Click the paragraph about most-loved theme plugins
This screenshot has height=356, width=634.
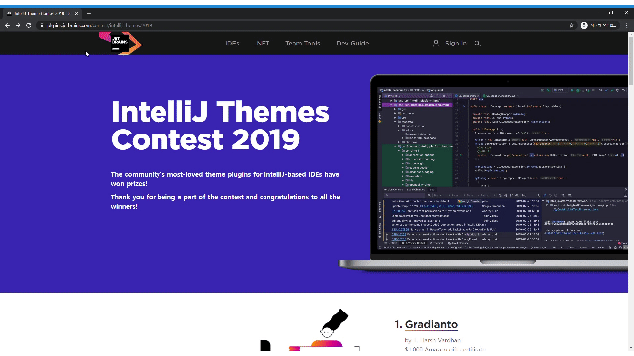tap(225, 179)
